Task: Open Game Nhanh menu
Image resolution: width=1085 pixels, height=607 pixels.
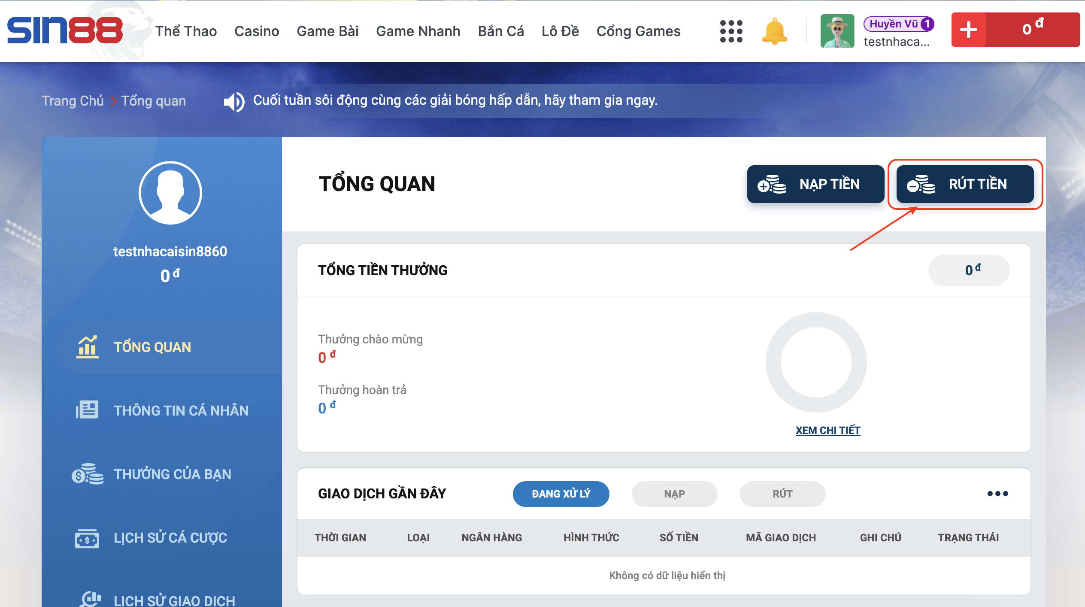Action: pyautogui.click(x=418, y=31)
